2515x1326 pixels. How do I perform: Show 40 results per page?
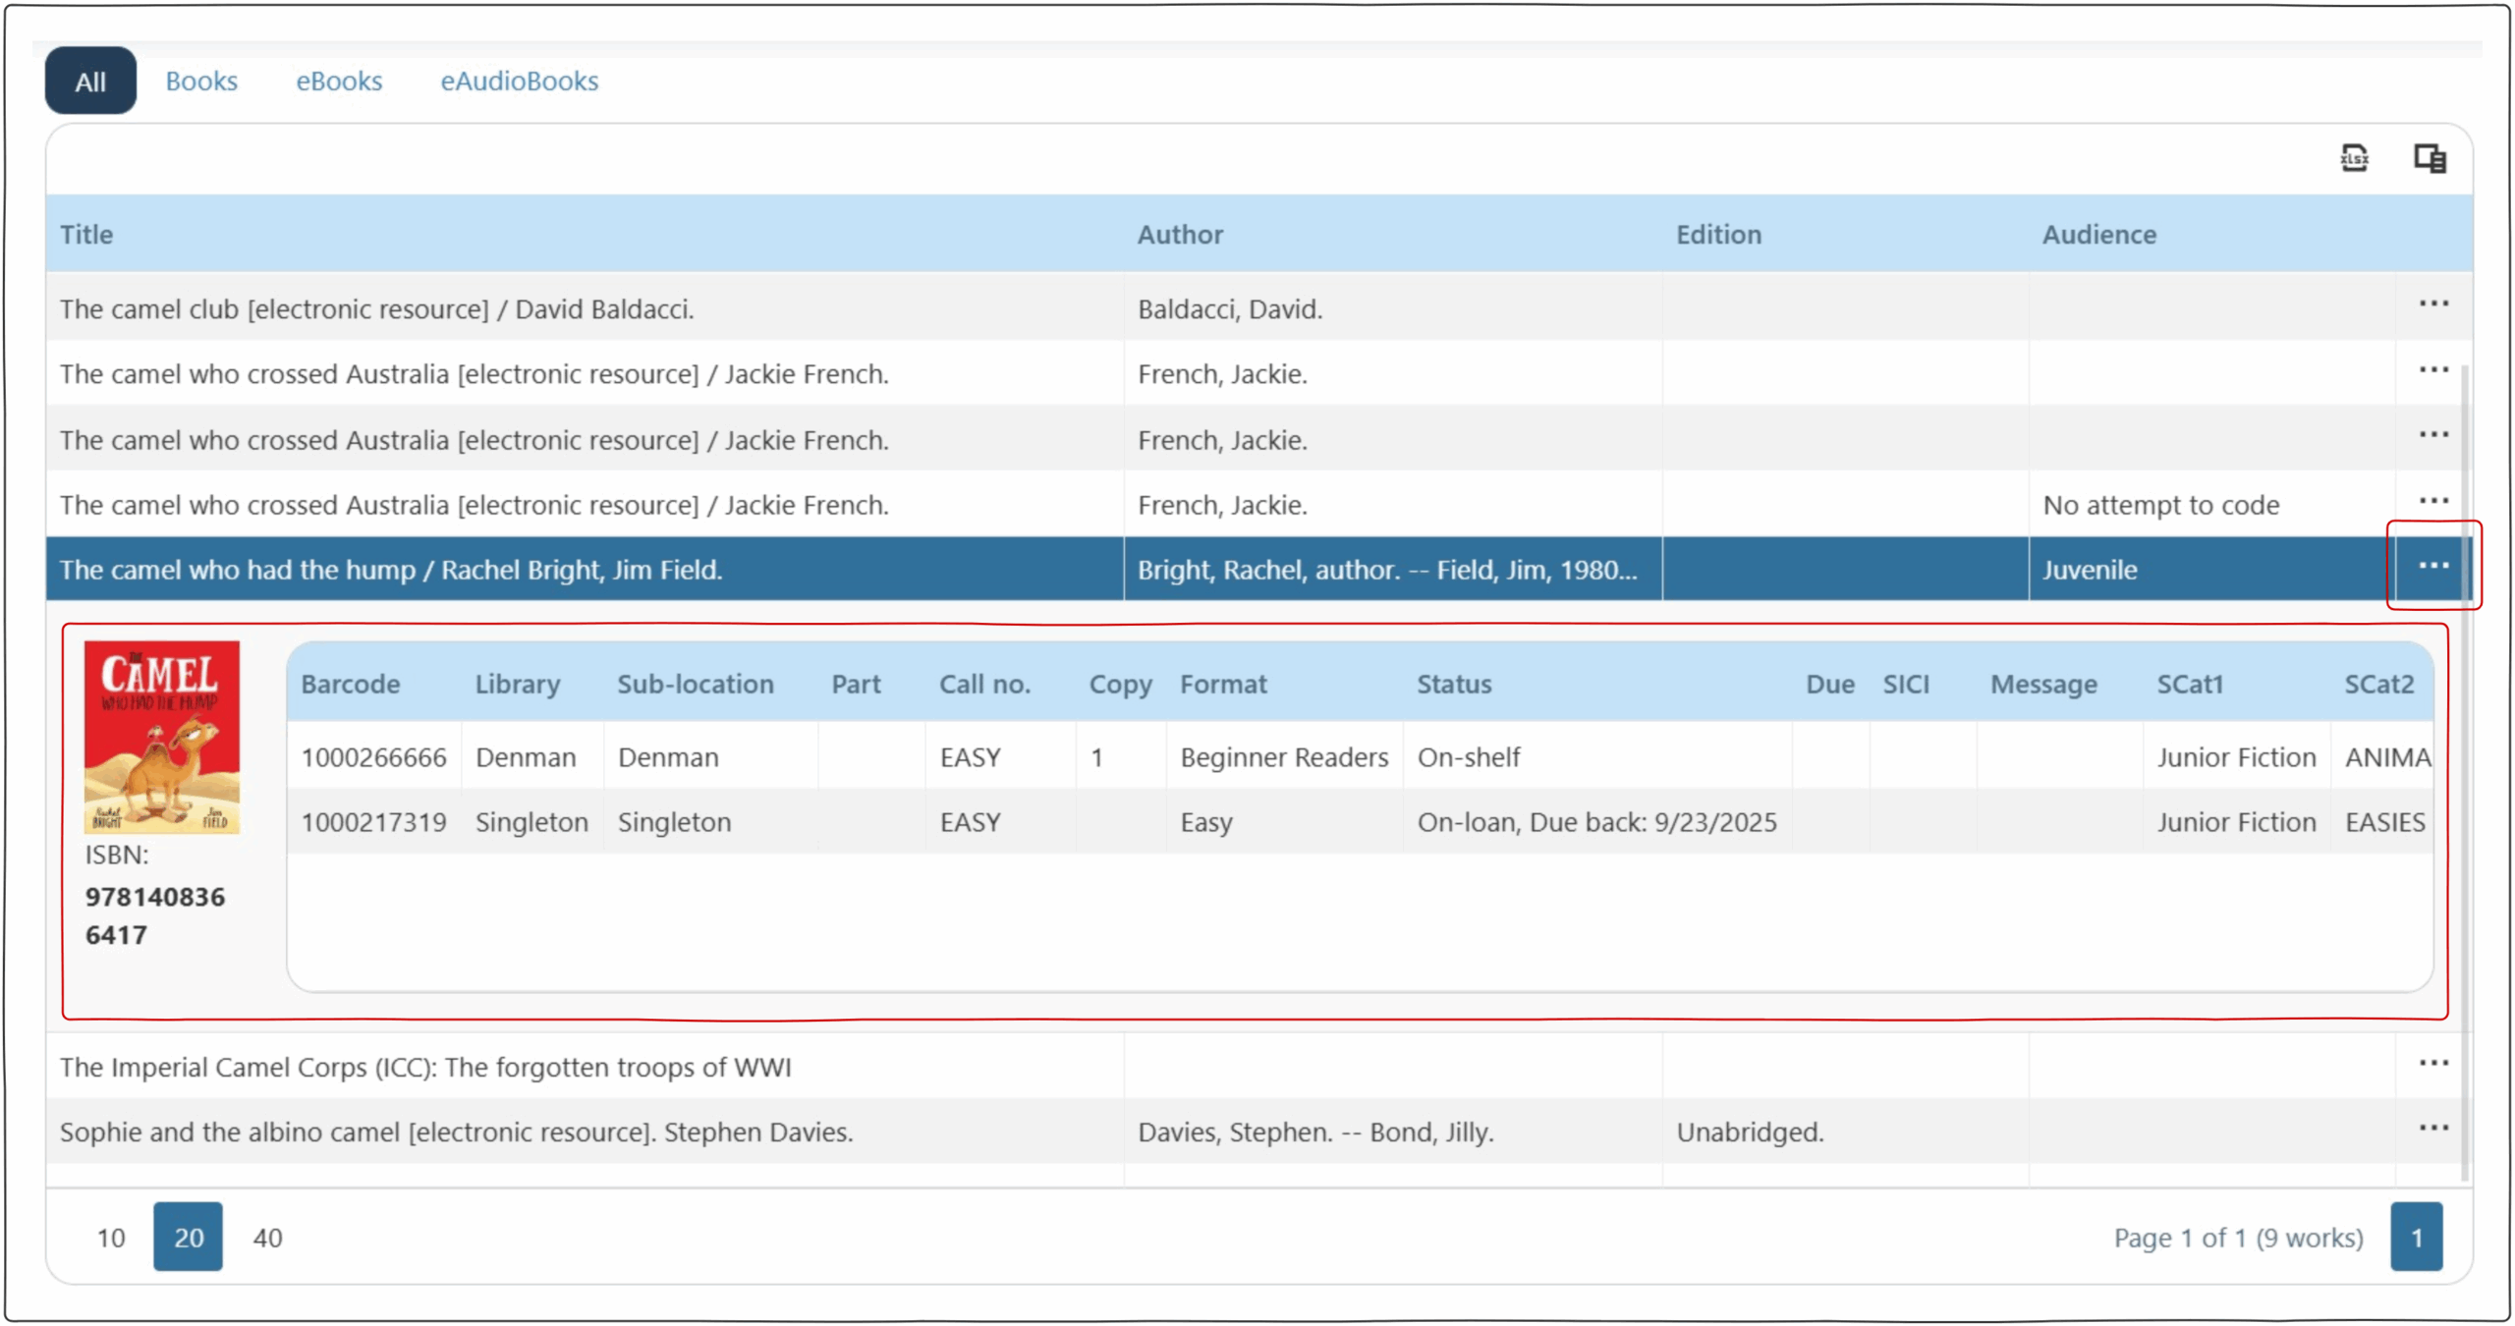point(267,1237)
